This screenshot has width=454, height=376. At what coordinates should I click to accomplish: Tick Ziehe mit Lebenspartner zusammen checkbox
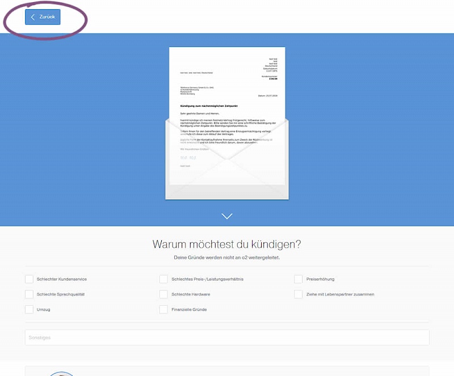[x=298, y=294]
